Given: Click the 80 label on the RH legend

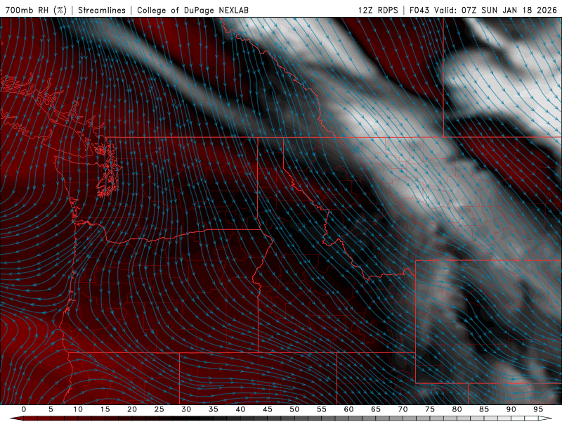Looking at the screenshot, I should pyautogui.click(x=457, y=409).
